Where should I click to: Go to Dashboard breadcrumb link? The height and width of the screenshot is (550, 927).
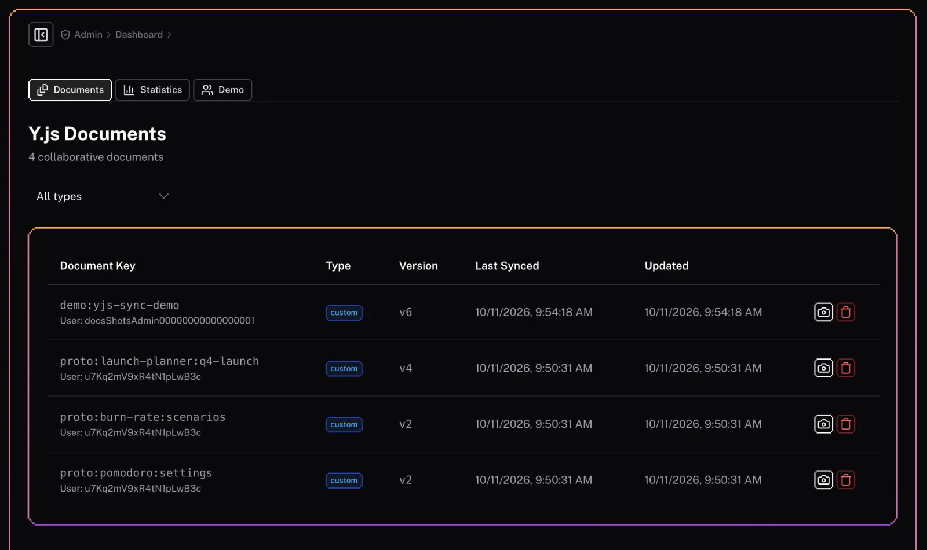pyautogui.click(x=139, y=35)
